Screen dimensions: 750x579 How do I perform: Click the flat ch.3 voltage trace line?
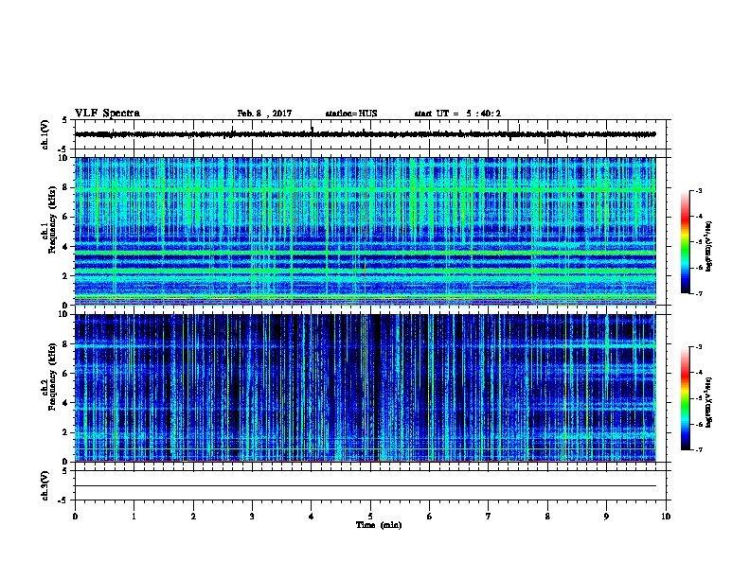coord(366,486)
